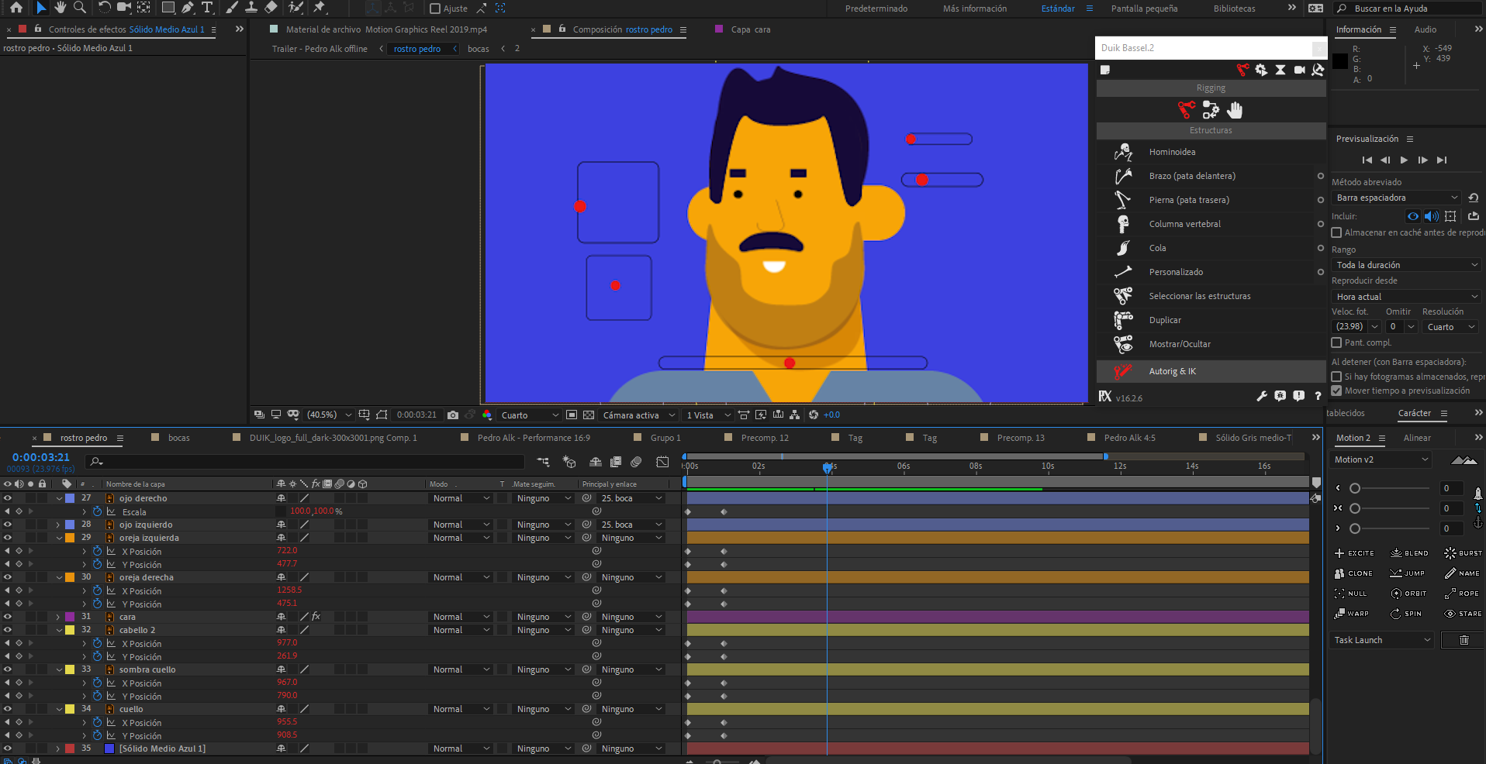Open the Barra espaciadora shortcut dropdown

1396,198
